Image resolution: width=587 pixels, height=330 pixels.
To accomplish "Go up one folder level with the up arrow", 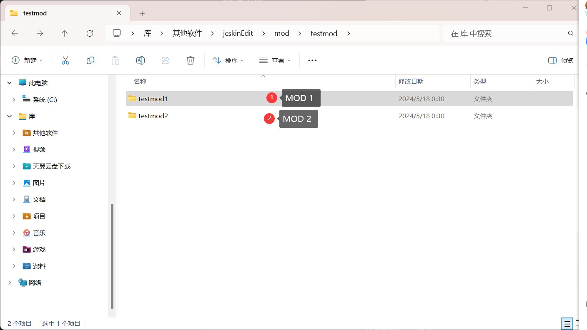I will coord(65,33).
